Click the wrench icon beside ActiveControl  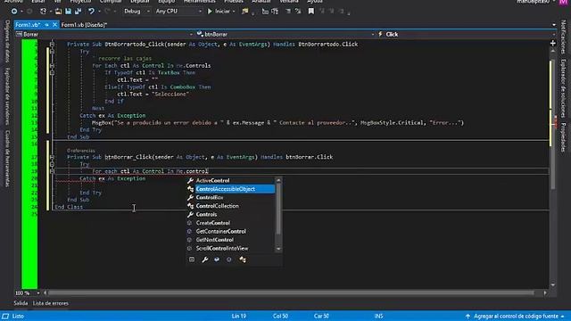pyautogui.click(x=190, y=180)
